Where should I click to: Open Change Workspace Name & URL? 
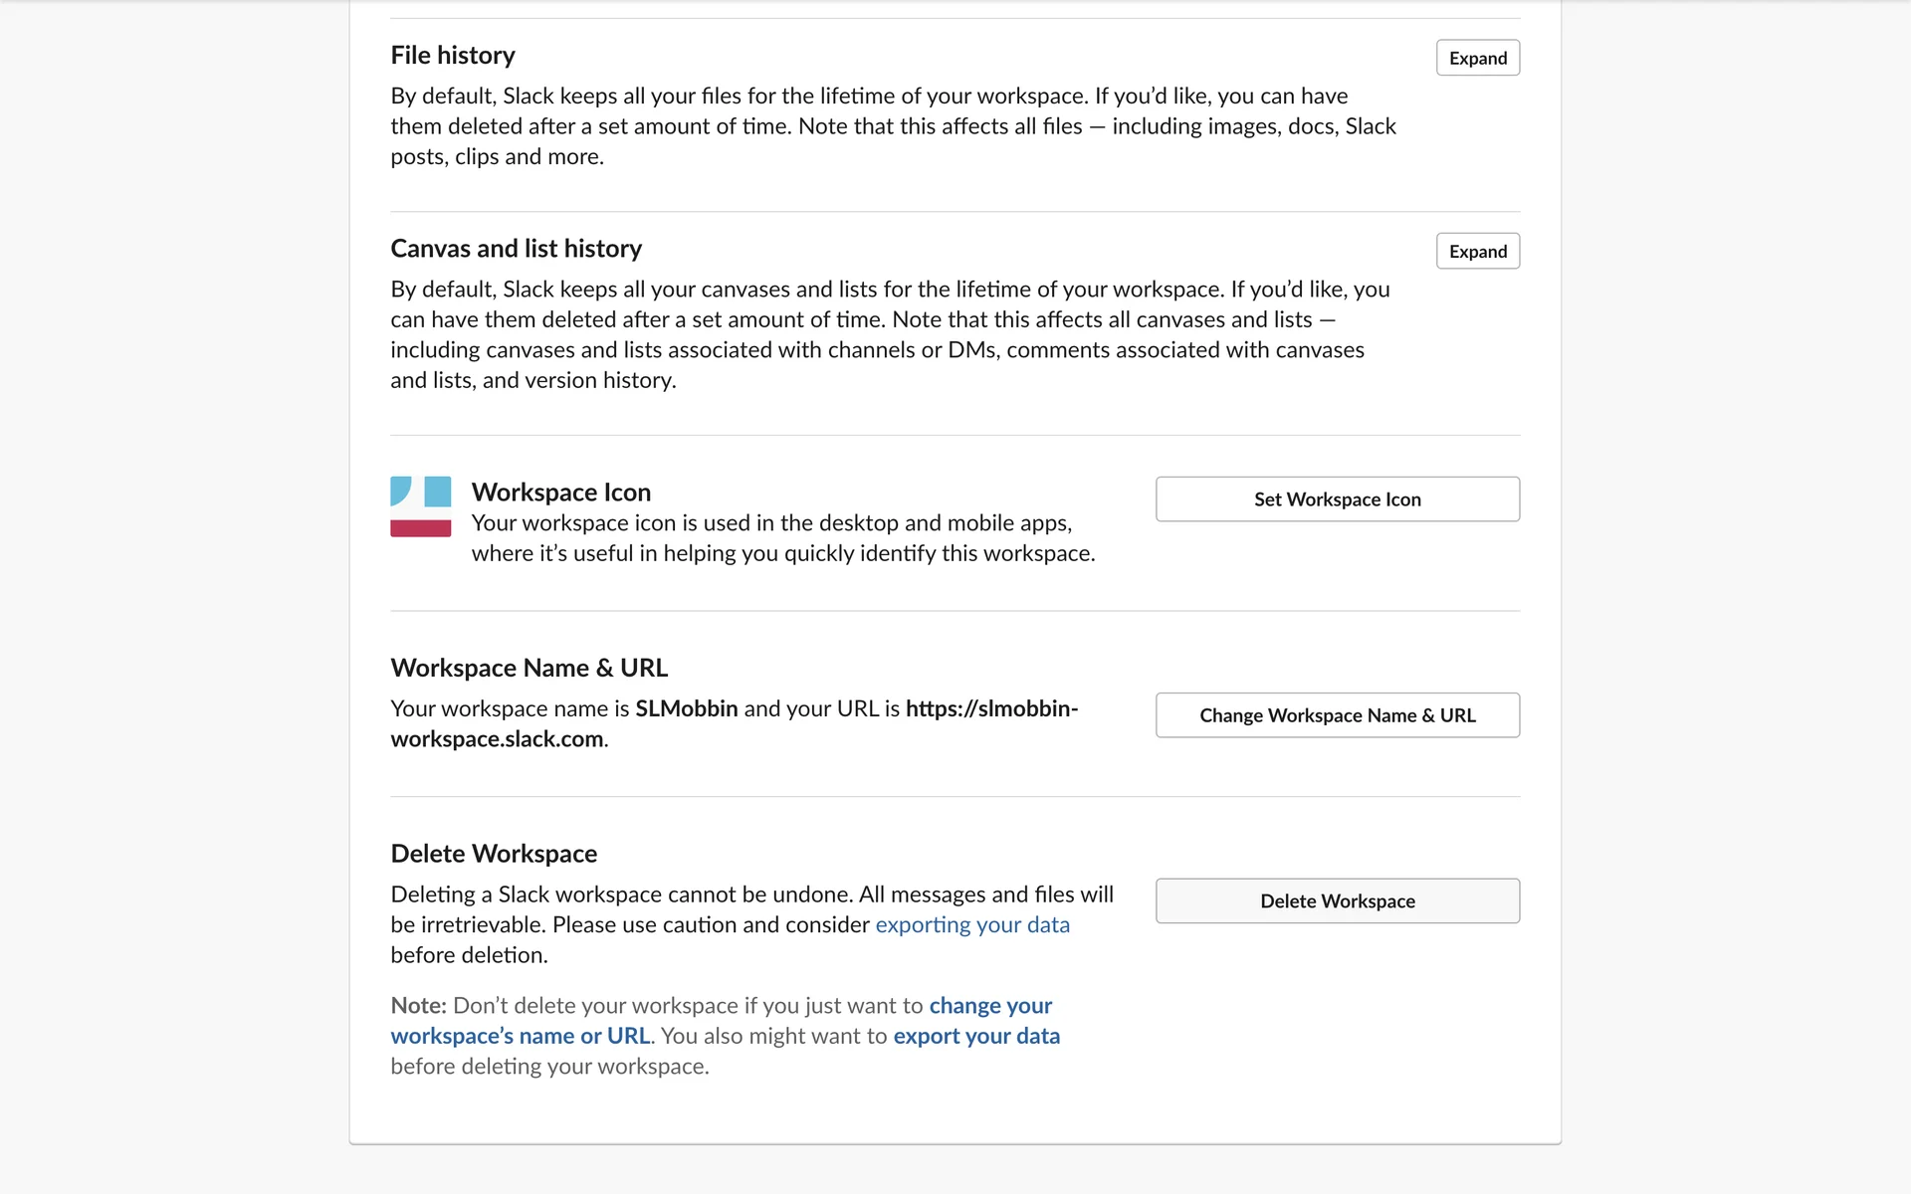coord(1337,715)
